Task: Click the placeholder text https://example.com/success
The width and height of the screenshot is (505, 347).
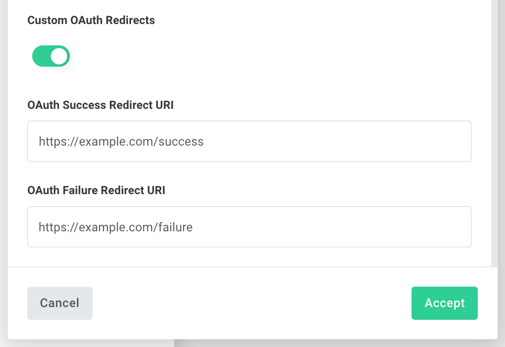Action: (x=120, y=141)
